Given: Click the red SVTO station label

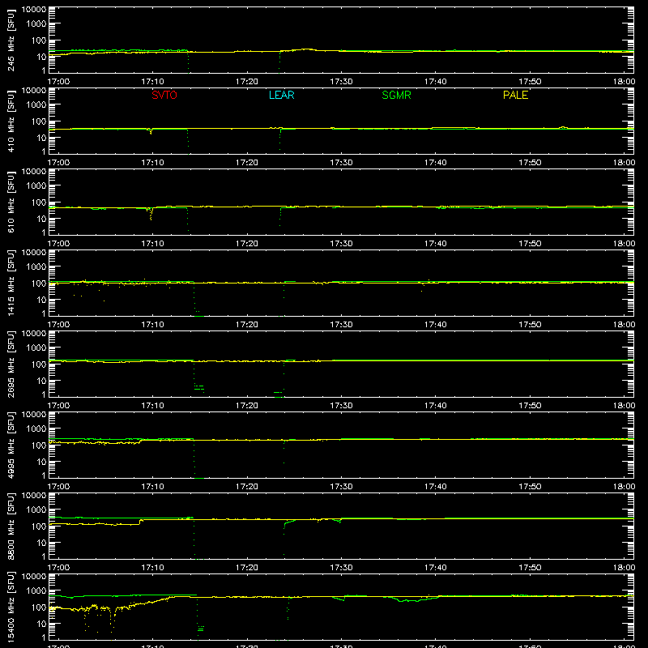Looking at the screenshot, I should coord(164,95).
